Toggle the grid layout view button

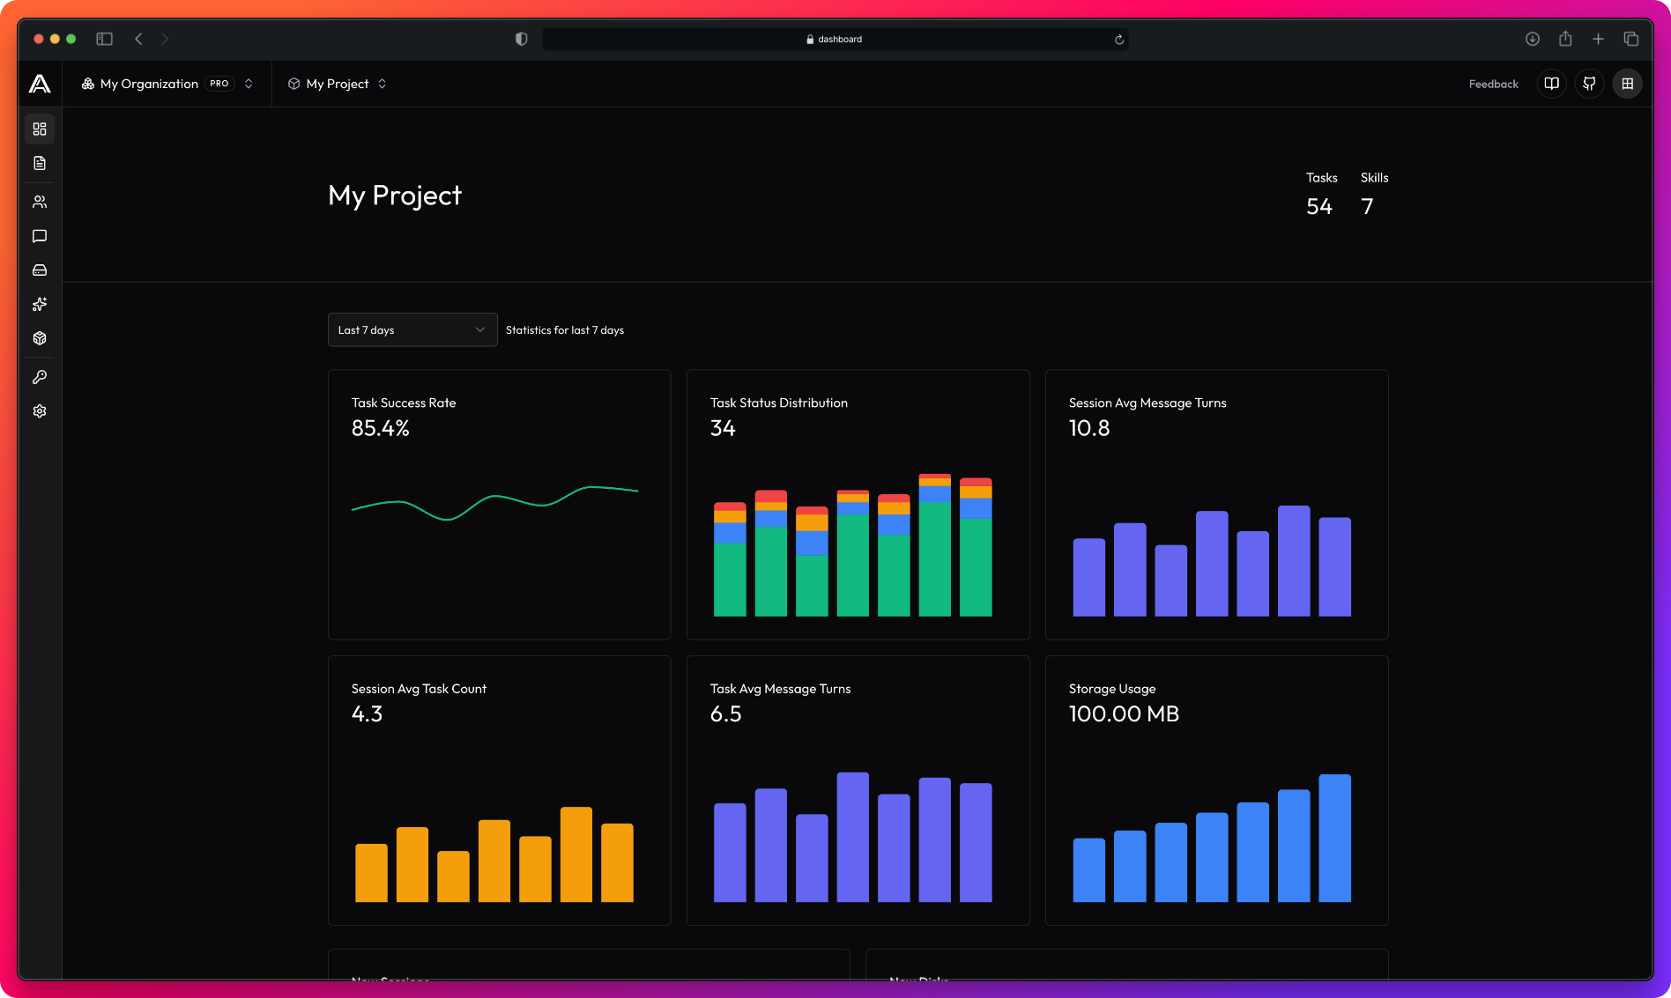[x=1628, y=84]
